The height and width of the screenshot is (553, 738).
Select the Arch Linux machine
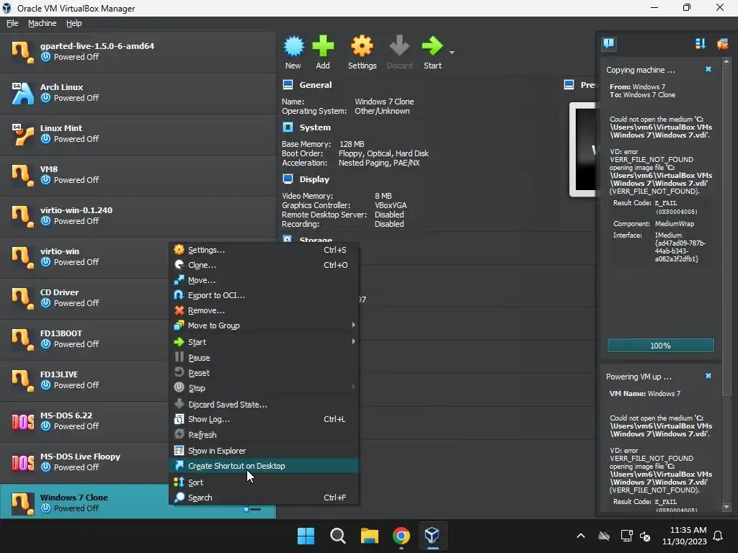(x=138, y=93)
